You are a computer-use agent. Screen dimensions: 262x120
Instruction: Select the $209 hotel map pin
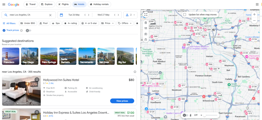pyautogui.click(x=151, y=22)
